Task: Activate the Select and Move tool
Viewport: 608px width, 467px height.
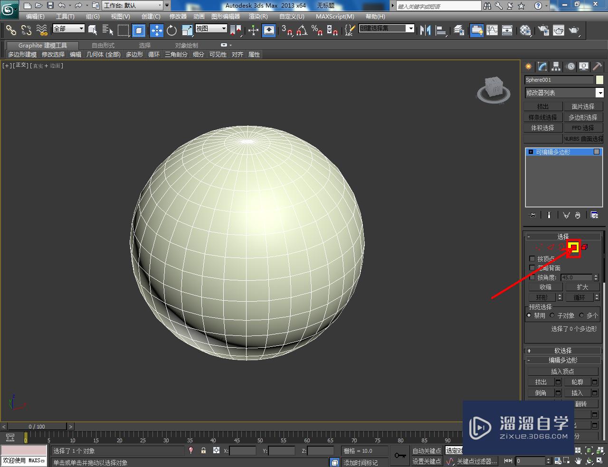Action: [157, 30]
